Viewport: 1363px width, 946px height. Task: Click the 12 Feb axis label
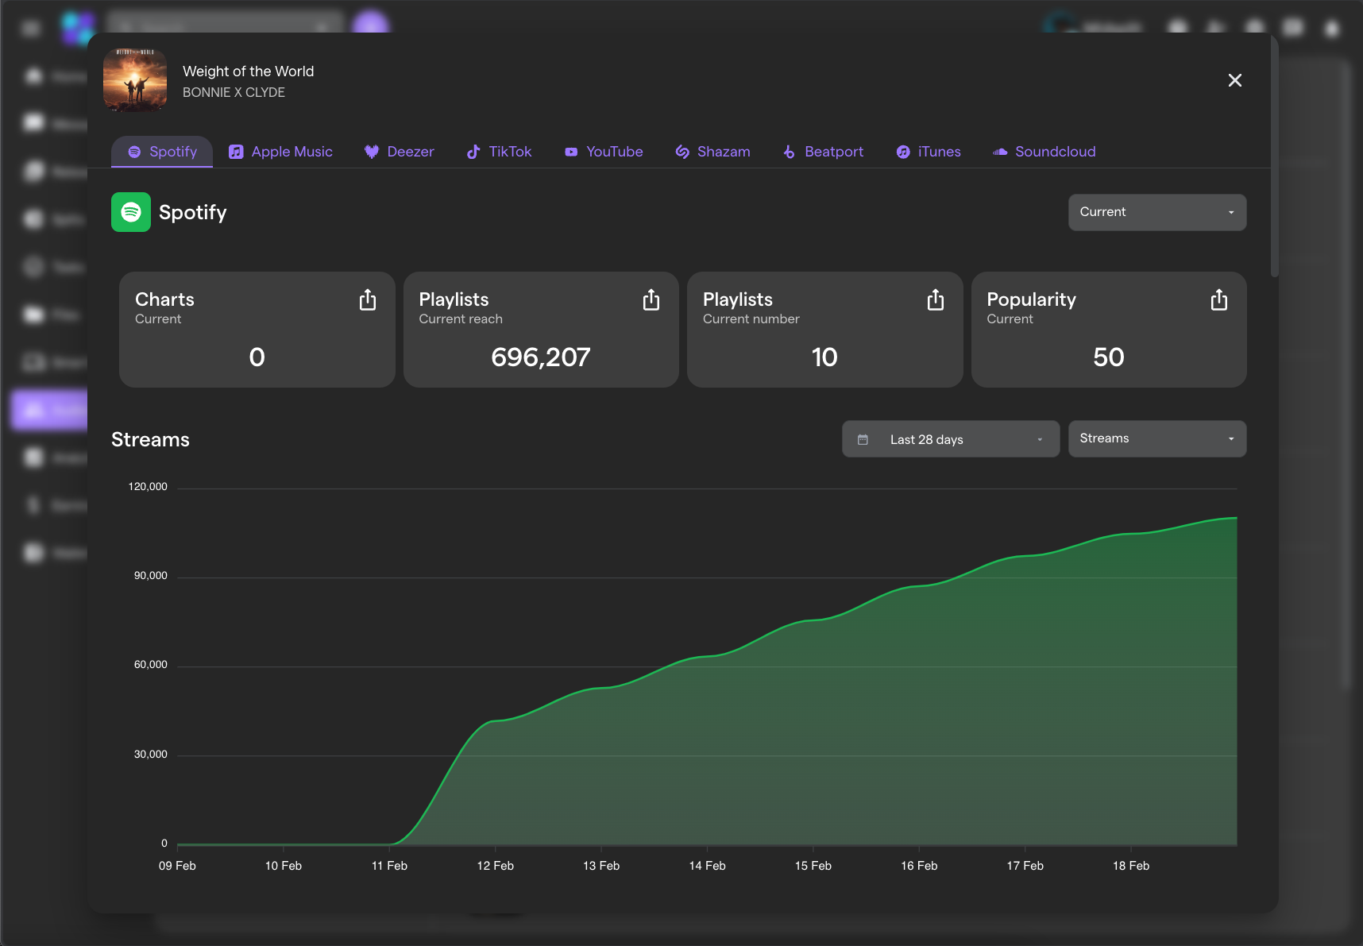coord(495,866)
